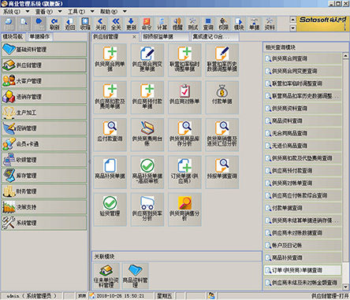
Task: Expand the dropdown arrow after 系统 menu
Action: 28,12
